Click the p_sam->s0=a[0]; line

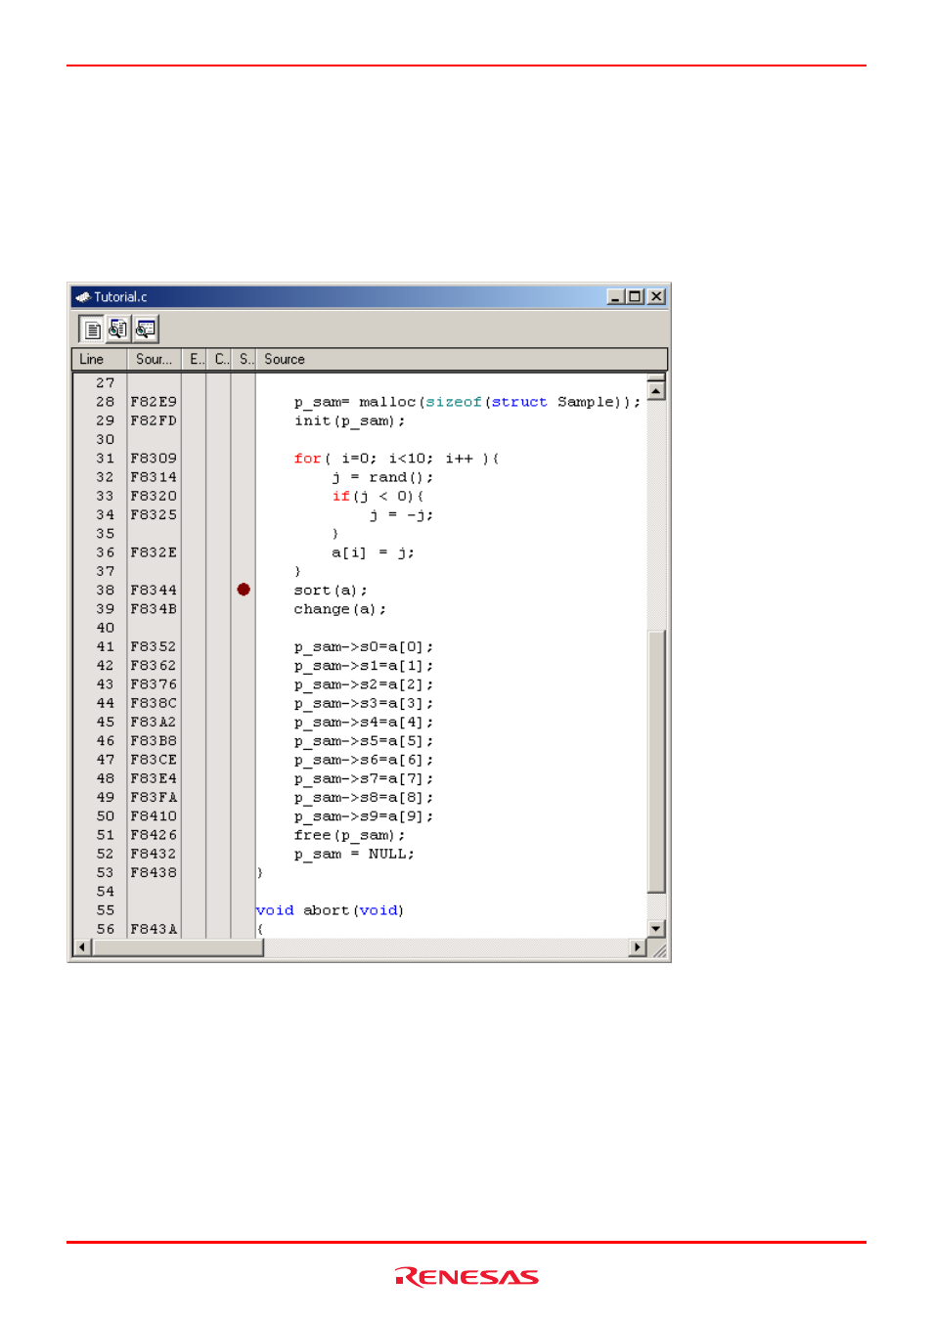[363, 647]
